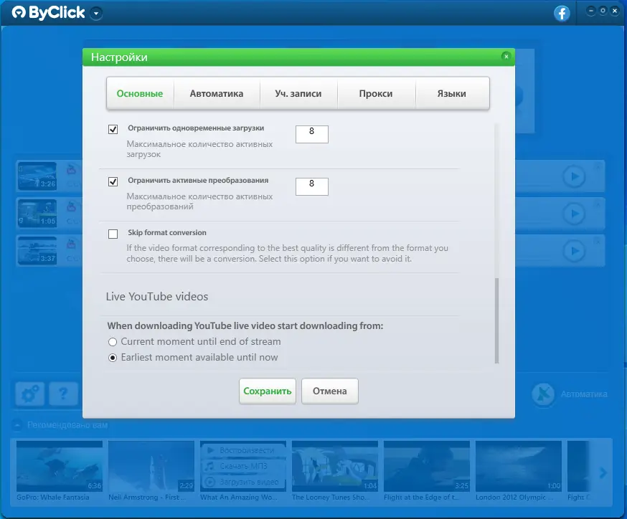627x519 pixels.
Task: Click Воспроизвести on What An Amazing Wo... video
Action: (x=243, y=450)
